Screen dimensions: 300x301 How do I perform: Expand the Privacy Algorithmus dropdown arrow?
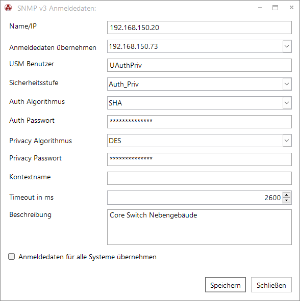287,141
